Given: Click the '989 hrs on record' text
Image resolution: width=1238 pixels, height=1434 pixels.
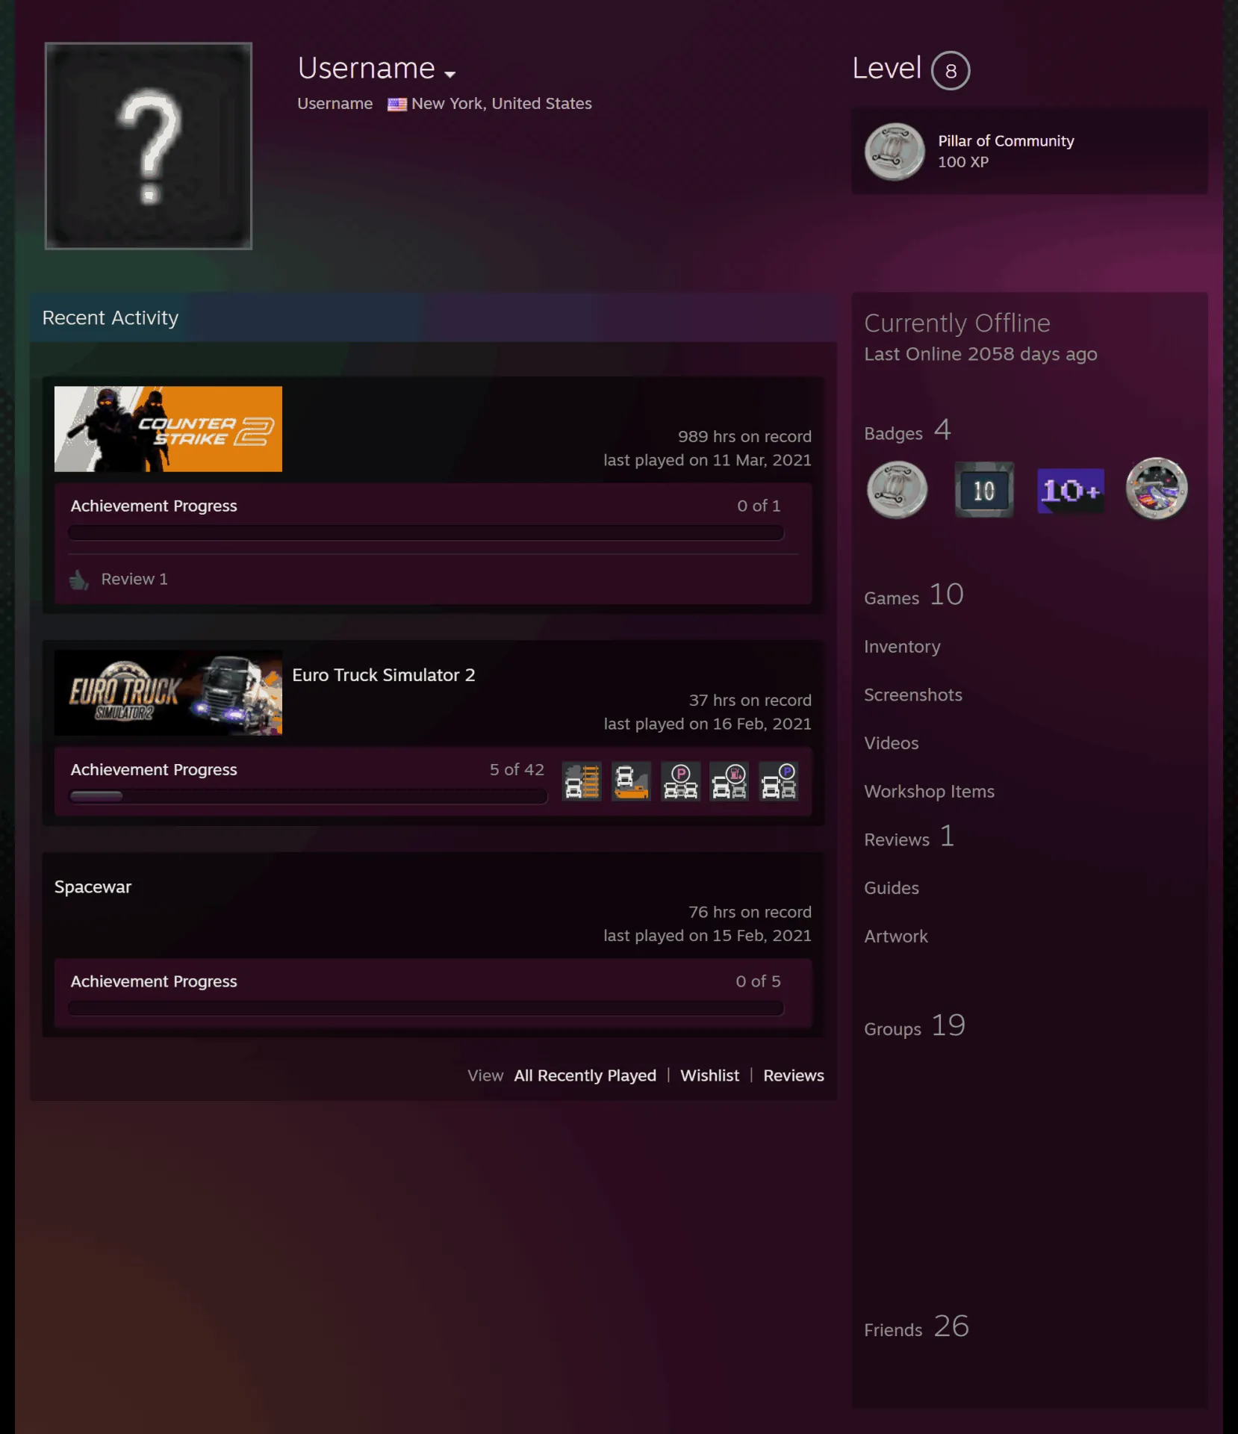Looking at the screenshot, I should [744, 437].
